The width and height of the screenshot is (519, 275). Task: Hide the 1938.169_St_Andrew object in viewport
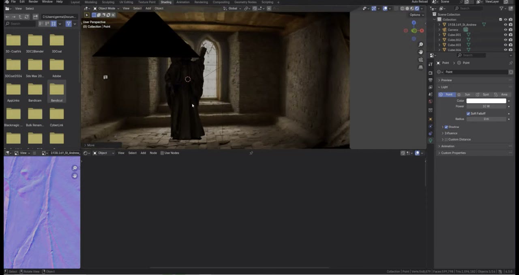[x=505, y=24]
